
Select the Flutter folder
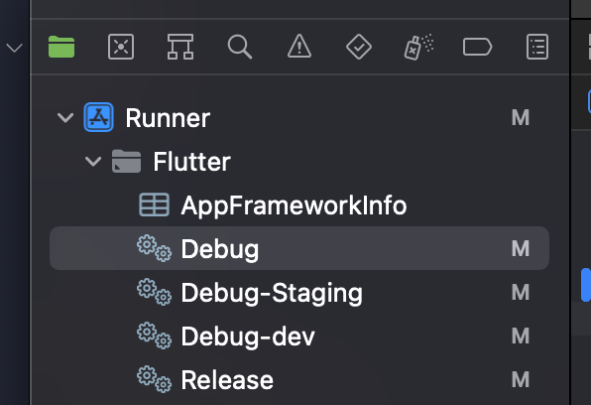299,162
